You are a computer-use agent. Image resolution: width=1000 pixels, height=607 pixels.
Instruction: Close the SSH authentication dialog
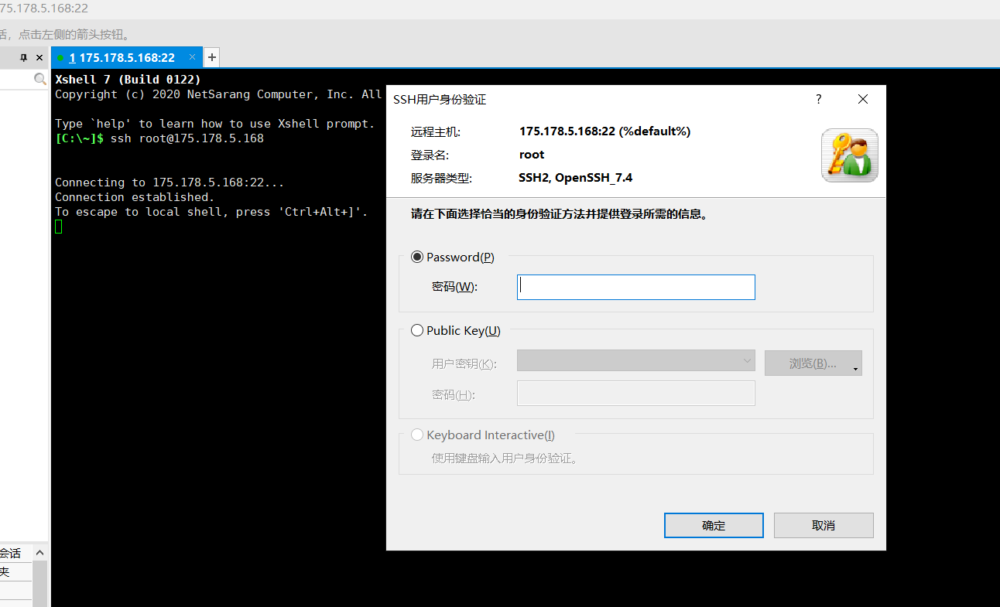[863, 99]
